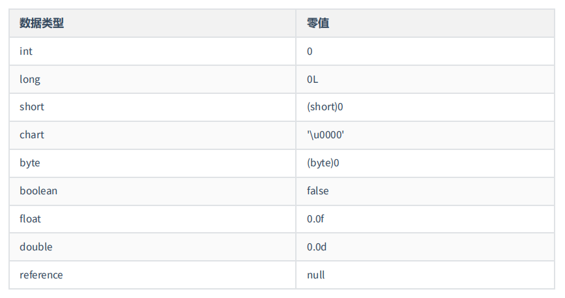Click the false value cell
This screenshot has width=565, height=298.
[x=425, y=191]
